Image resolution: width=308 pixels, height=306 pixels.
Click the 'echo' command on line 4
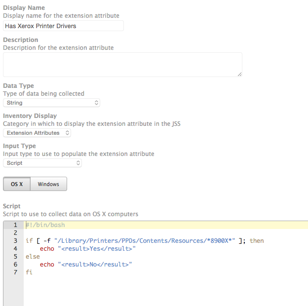(x=47, y=249)
